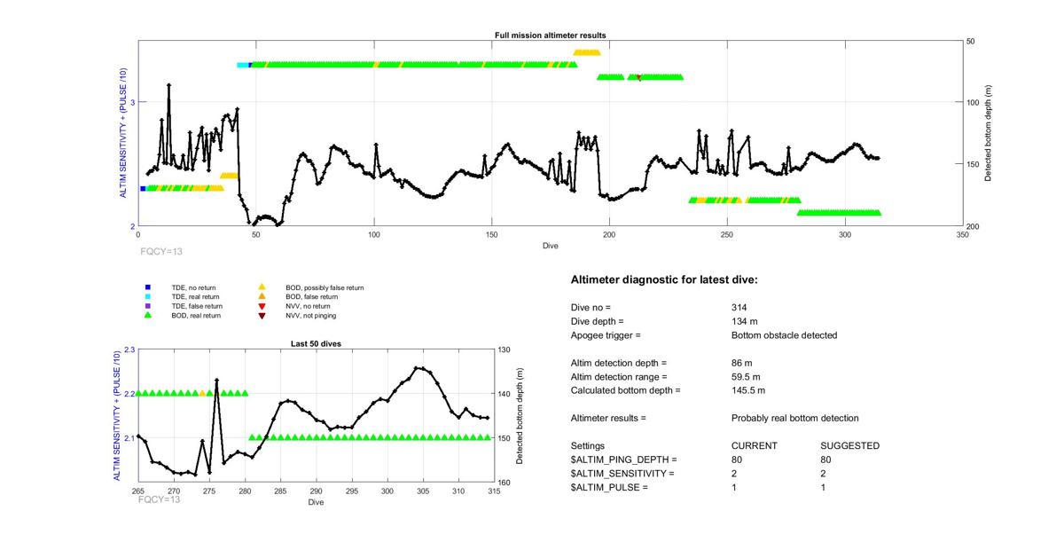1064x542 pixels.
Task: Click the y-axis tick 2.3 on Last 50 dives chart
Action: (129, 350)
